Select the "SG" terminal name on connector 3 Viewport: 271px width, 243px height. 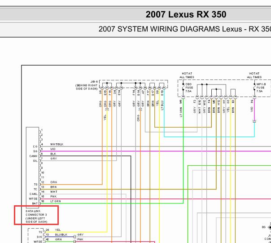(35, 151)
